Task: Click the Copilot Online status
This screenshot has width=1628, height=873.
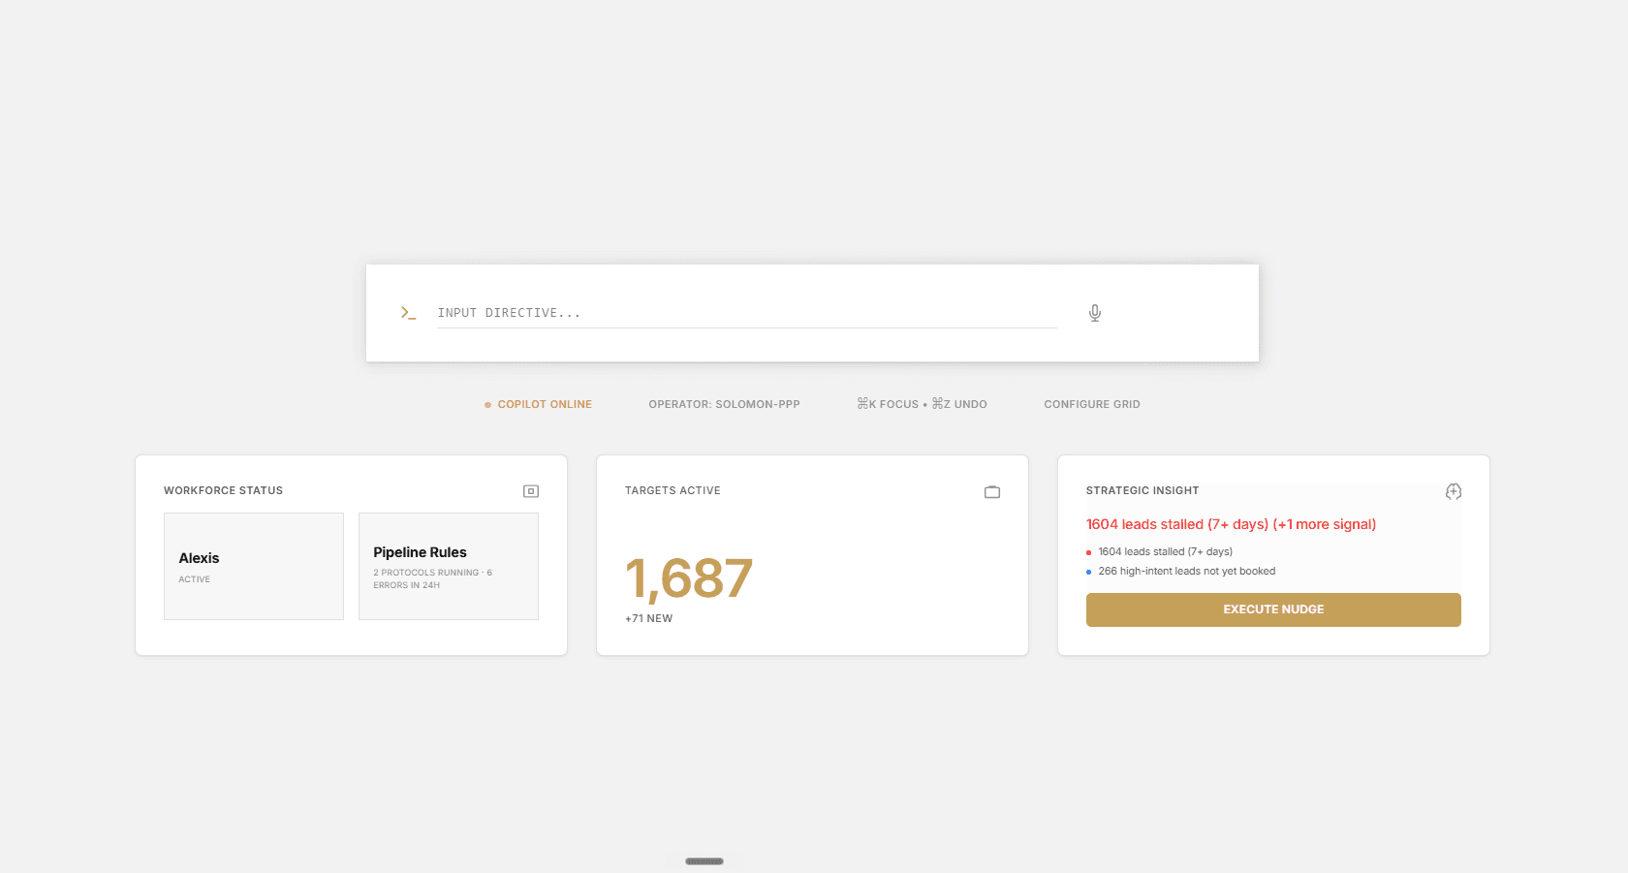Action: 538,404
